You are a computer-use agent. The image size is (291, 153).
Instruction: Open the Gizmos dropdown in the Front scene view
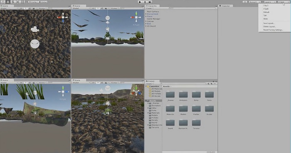point(114,8)
